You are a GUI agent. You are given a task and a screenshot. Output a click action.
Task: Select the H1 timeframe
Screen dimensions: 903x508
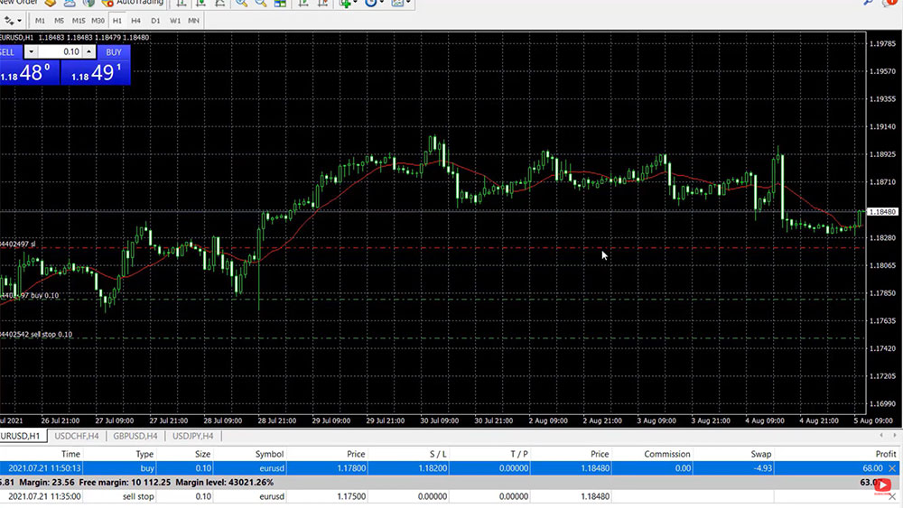[x=116, y=21]
